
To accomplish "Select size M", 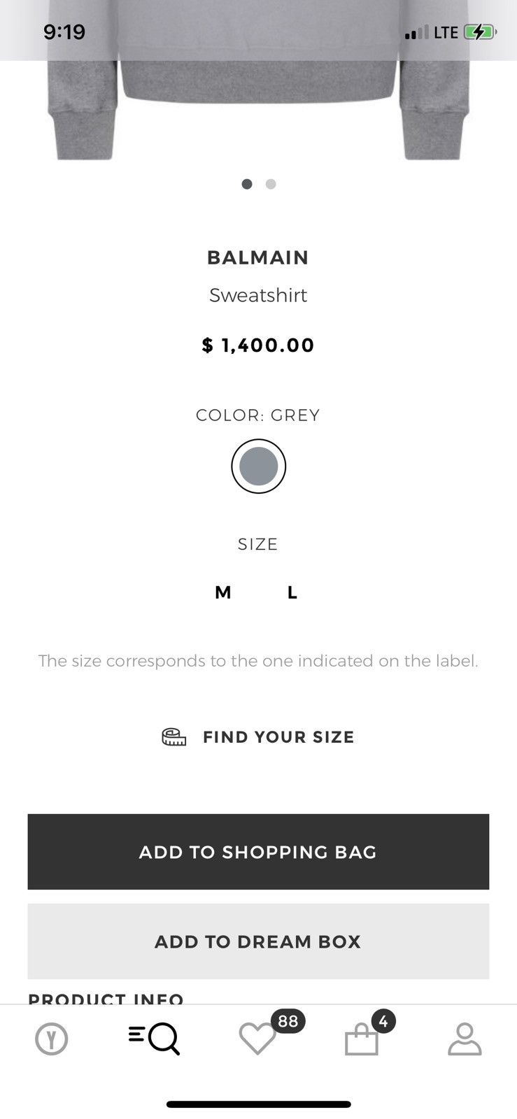I will 223,593.
